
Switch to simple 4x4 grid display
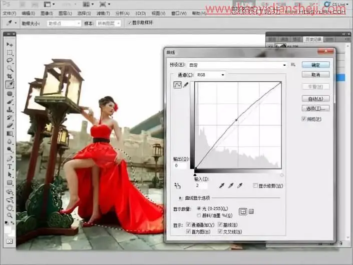pyautogui.click(x=243, y=211)
